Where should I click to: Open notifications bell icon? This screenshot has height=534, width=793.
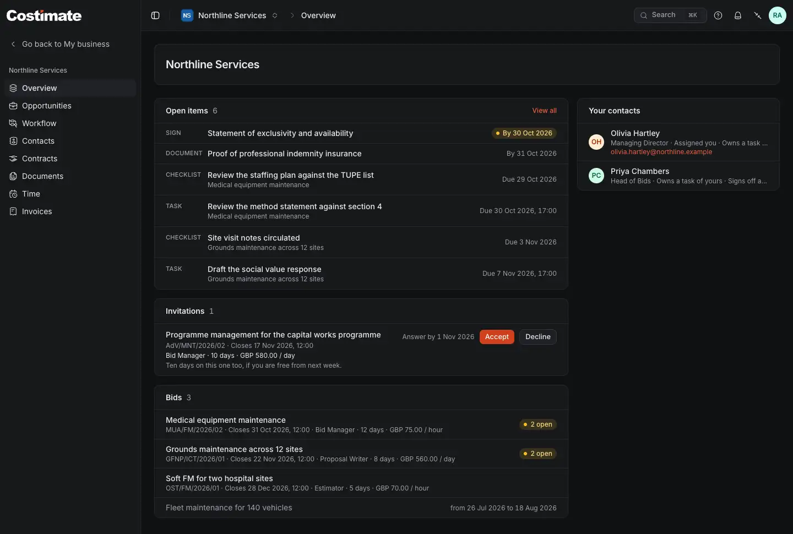738,15
